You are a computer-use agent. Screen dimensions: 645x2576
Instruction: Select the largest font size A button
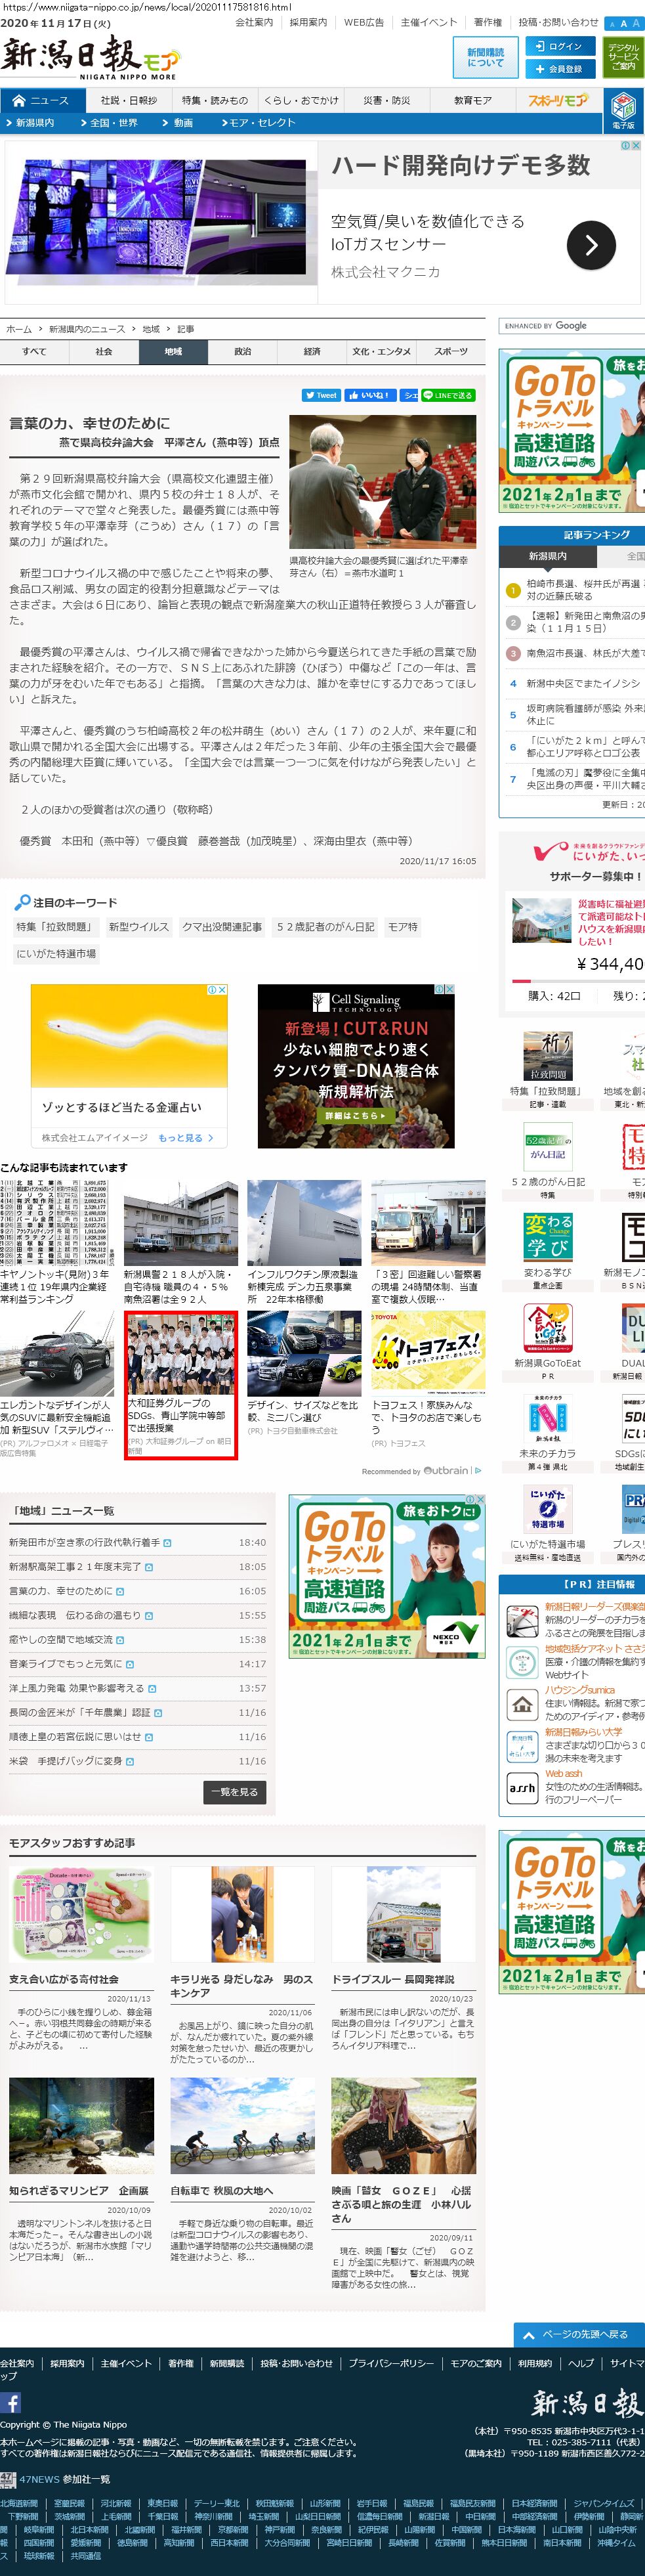pos(637,23)
